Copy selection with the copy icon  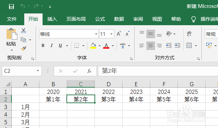coord(24,40)
